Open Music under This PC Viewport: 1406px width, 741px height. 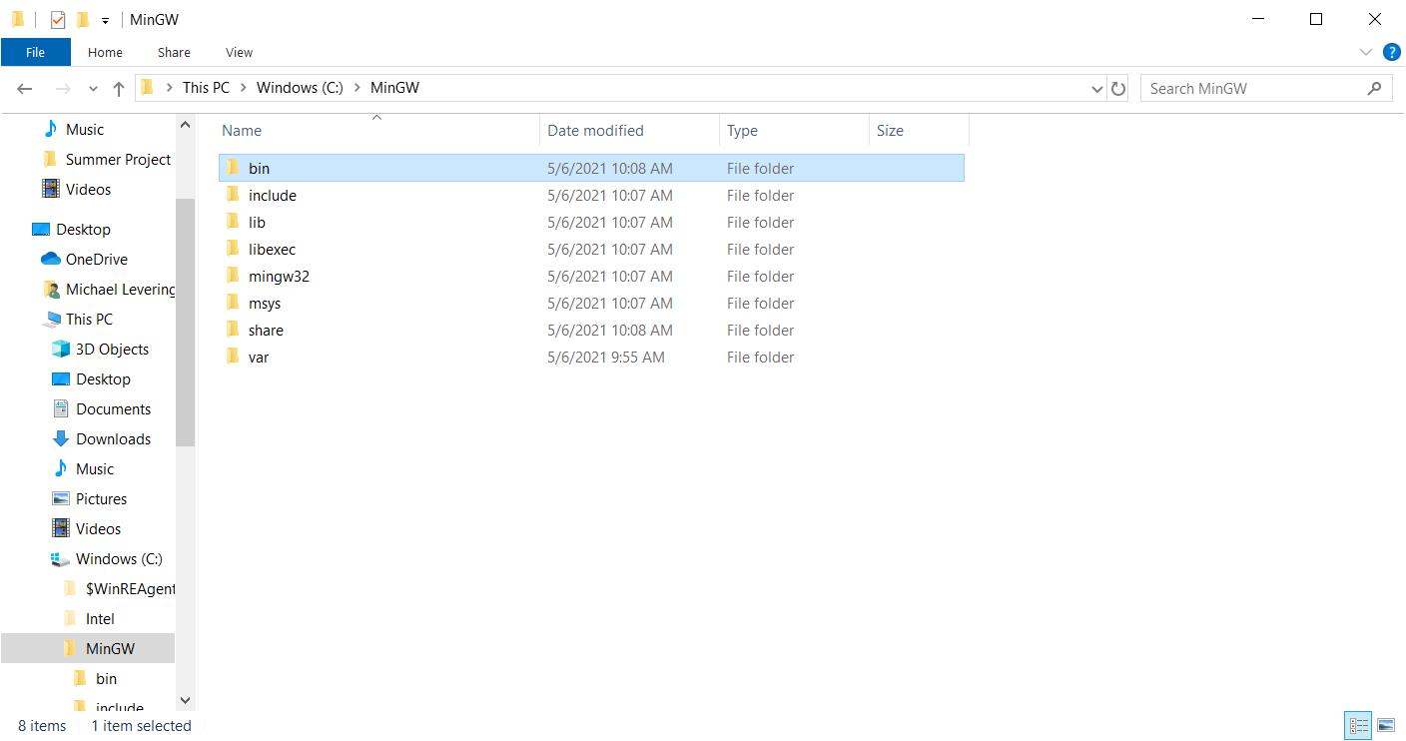click(x=95, y=469)
